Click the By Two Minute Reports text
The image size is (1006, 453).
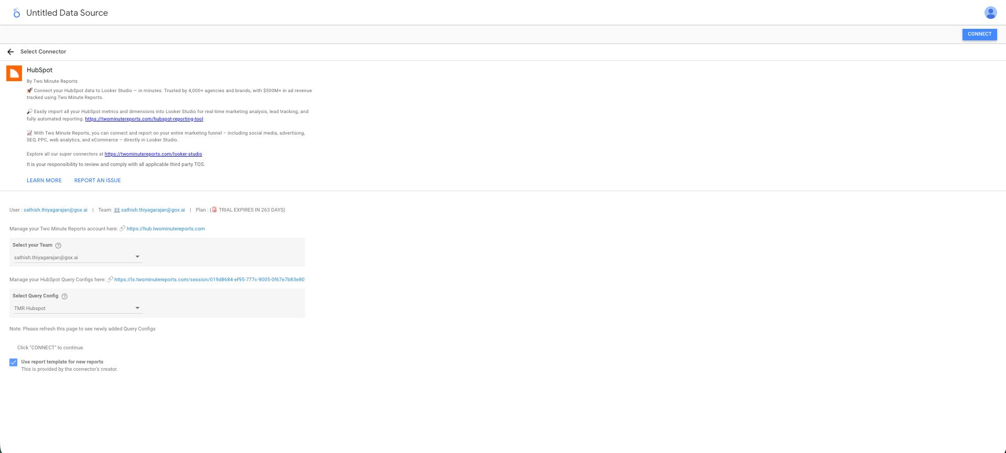pyautogui.click(x=52, y=81)
